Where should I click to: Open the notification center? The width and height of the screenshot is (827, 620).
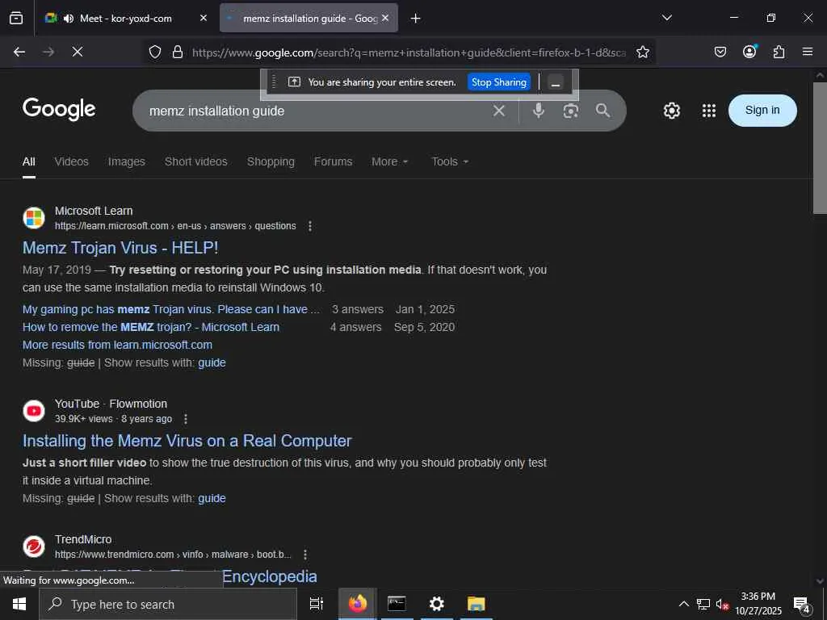click(x=802, y=605)
